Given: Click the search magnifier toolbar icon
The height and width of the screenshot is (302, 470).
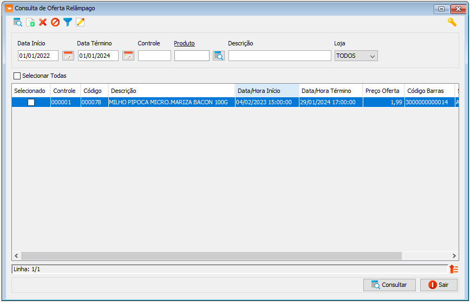Looking at the screenshot, I should [x=18, y=22].
